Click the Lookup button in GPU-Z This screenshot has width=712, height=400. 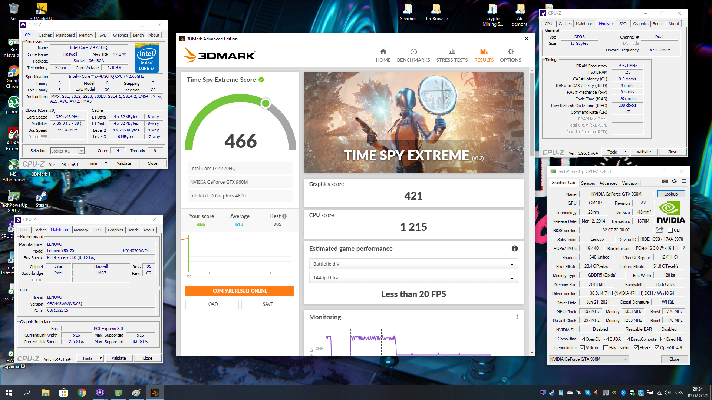point(671,194)
